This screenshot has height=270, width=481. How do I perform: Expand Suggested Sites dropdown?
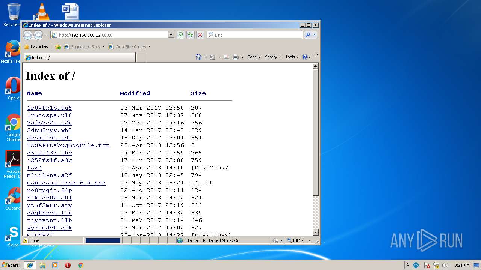pyautogui.click(x=103, y=47)
